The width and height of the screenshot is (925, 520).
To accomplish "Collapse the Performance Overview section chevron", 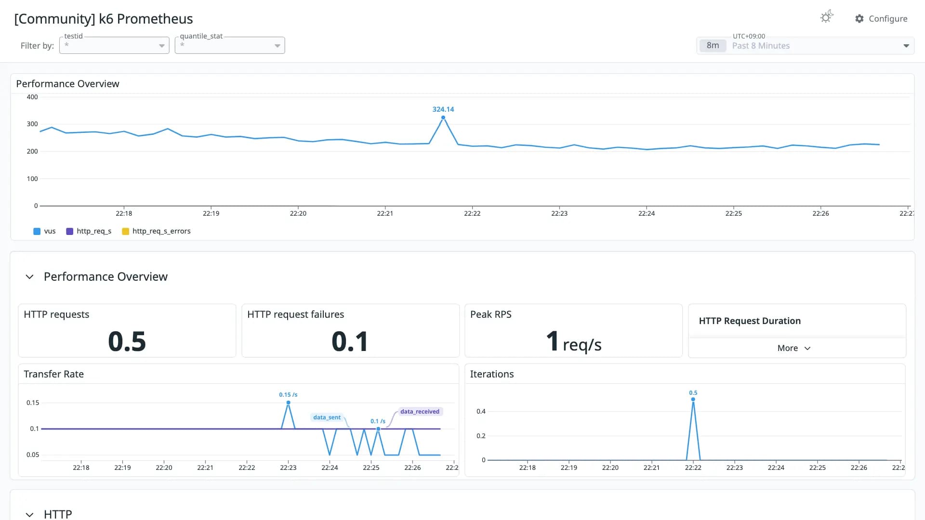I will (x=29, y=277).
